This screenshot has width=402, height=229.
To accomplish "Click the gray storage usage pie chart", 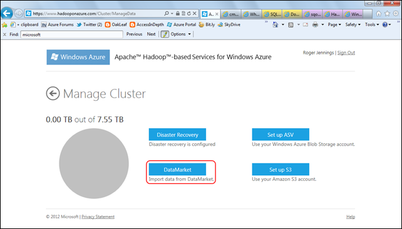I will pyautogui.click(x=94, y=163).
